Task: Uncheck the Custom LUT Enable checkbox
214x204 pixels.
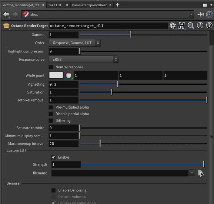Action: [x=53, y=157]
